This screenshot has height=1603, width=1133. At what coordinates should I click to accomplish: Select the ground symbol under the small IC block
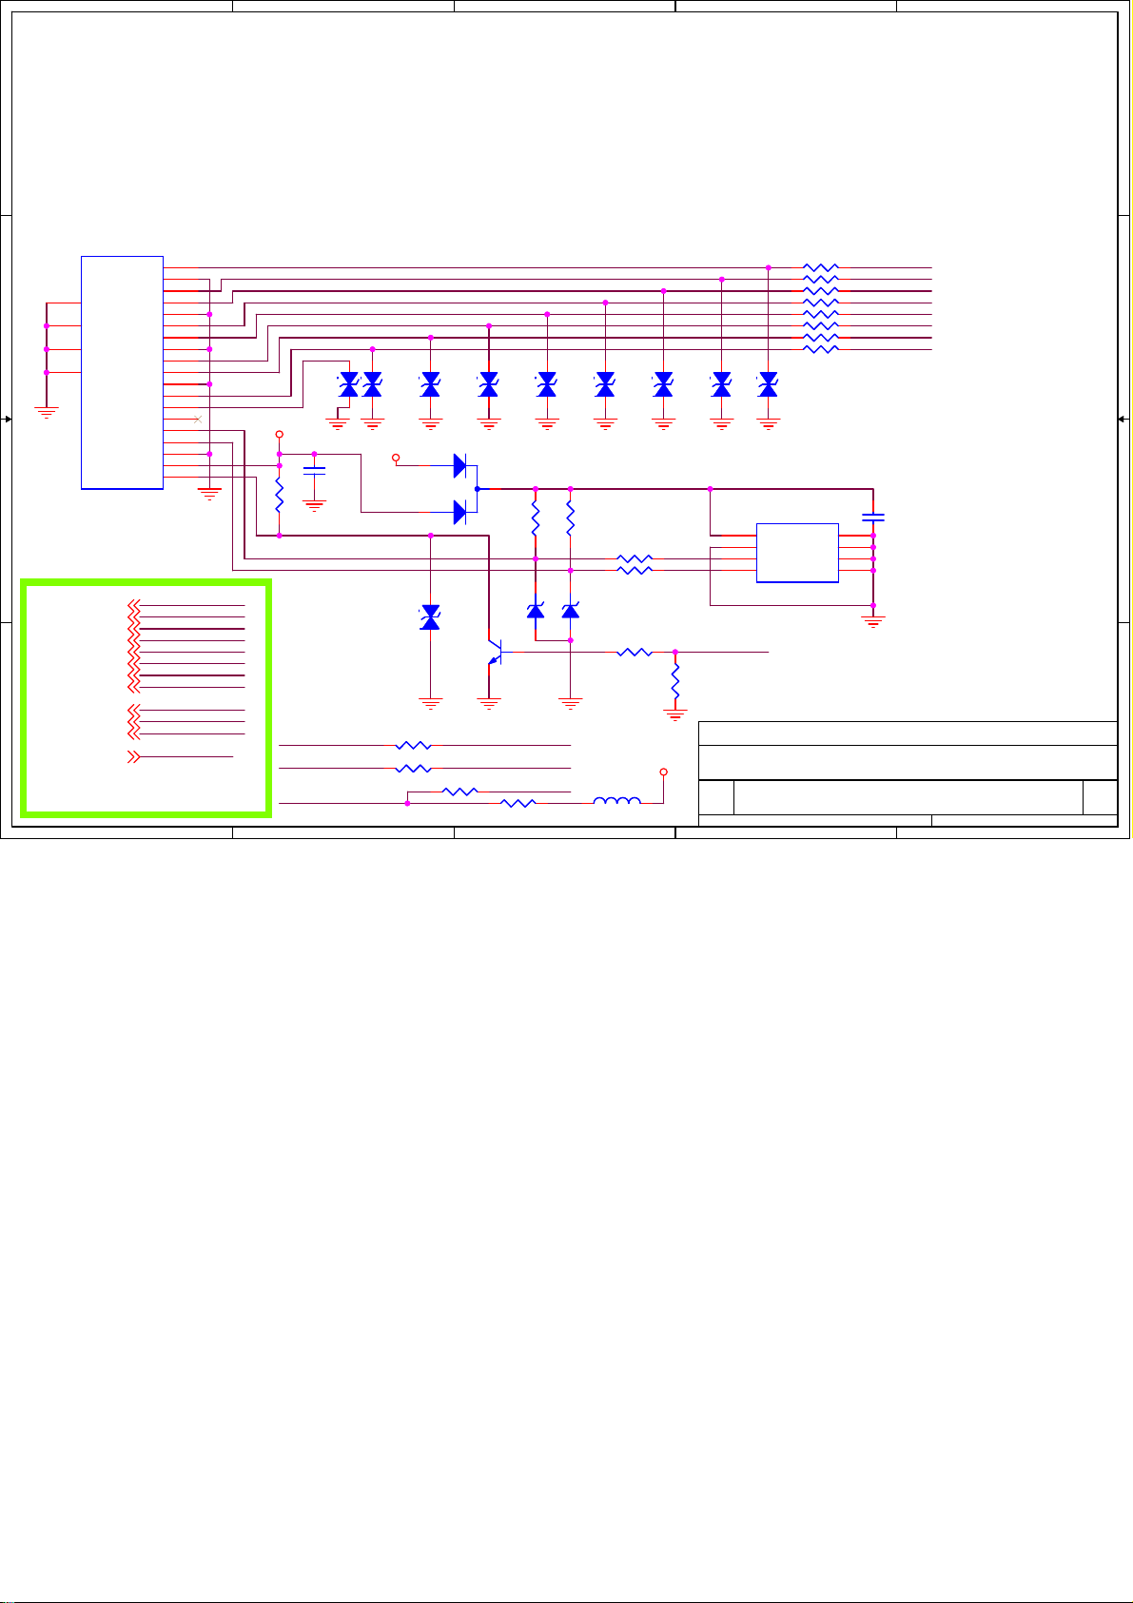pyautogui.click(x=872, y=622)
